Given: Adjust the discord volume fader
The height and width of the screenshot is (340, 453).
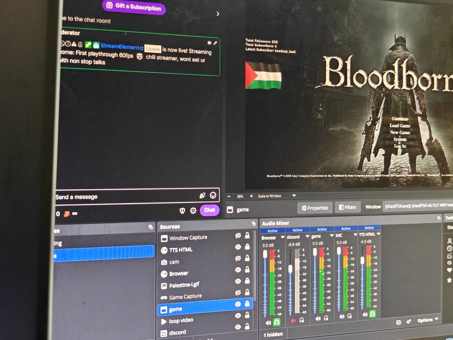Looking at the screenshot, I should point(290,269).
